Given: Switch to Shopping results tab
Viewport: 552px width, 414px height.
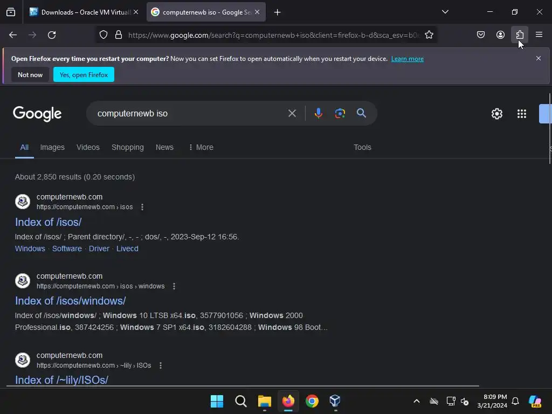Looking at the screenshot, I should tap(127, 147).
